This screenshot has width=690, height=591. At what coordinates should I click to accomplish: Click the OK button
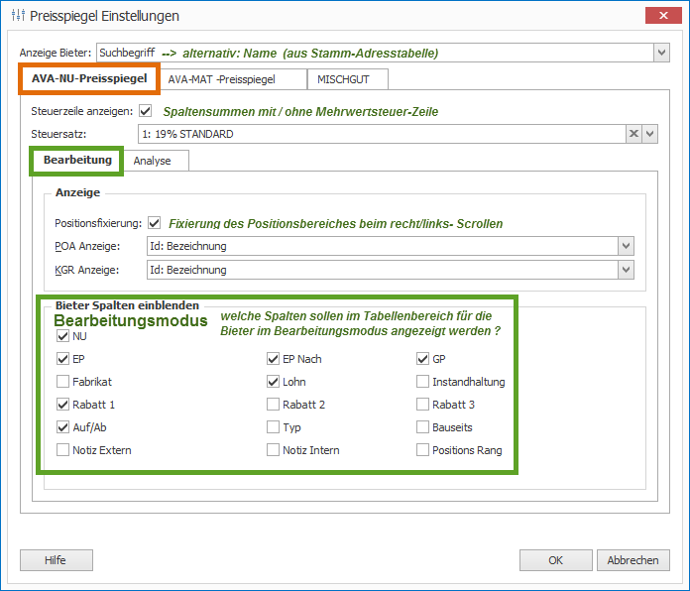coord(555,560)
